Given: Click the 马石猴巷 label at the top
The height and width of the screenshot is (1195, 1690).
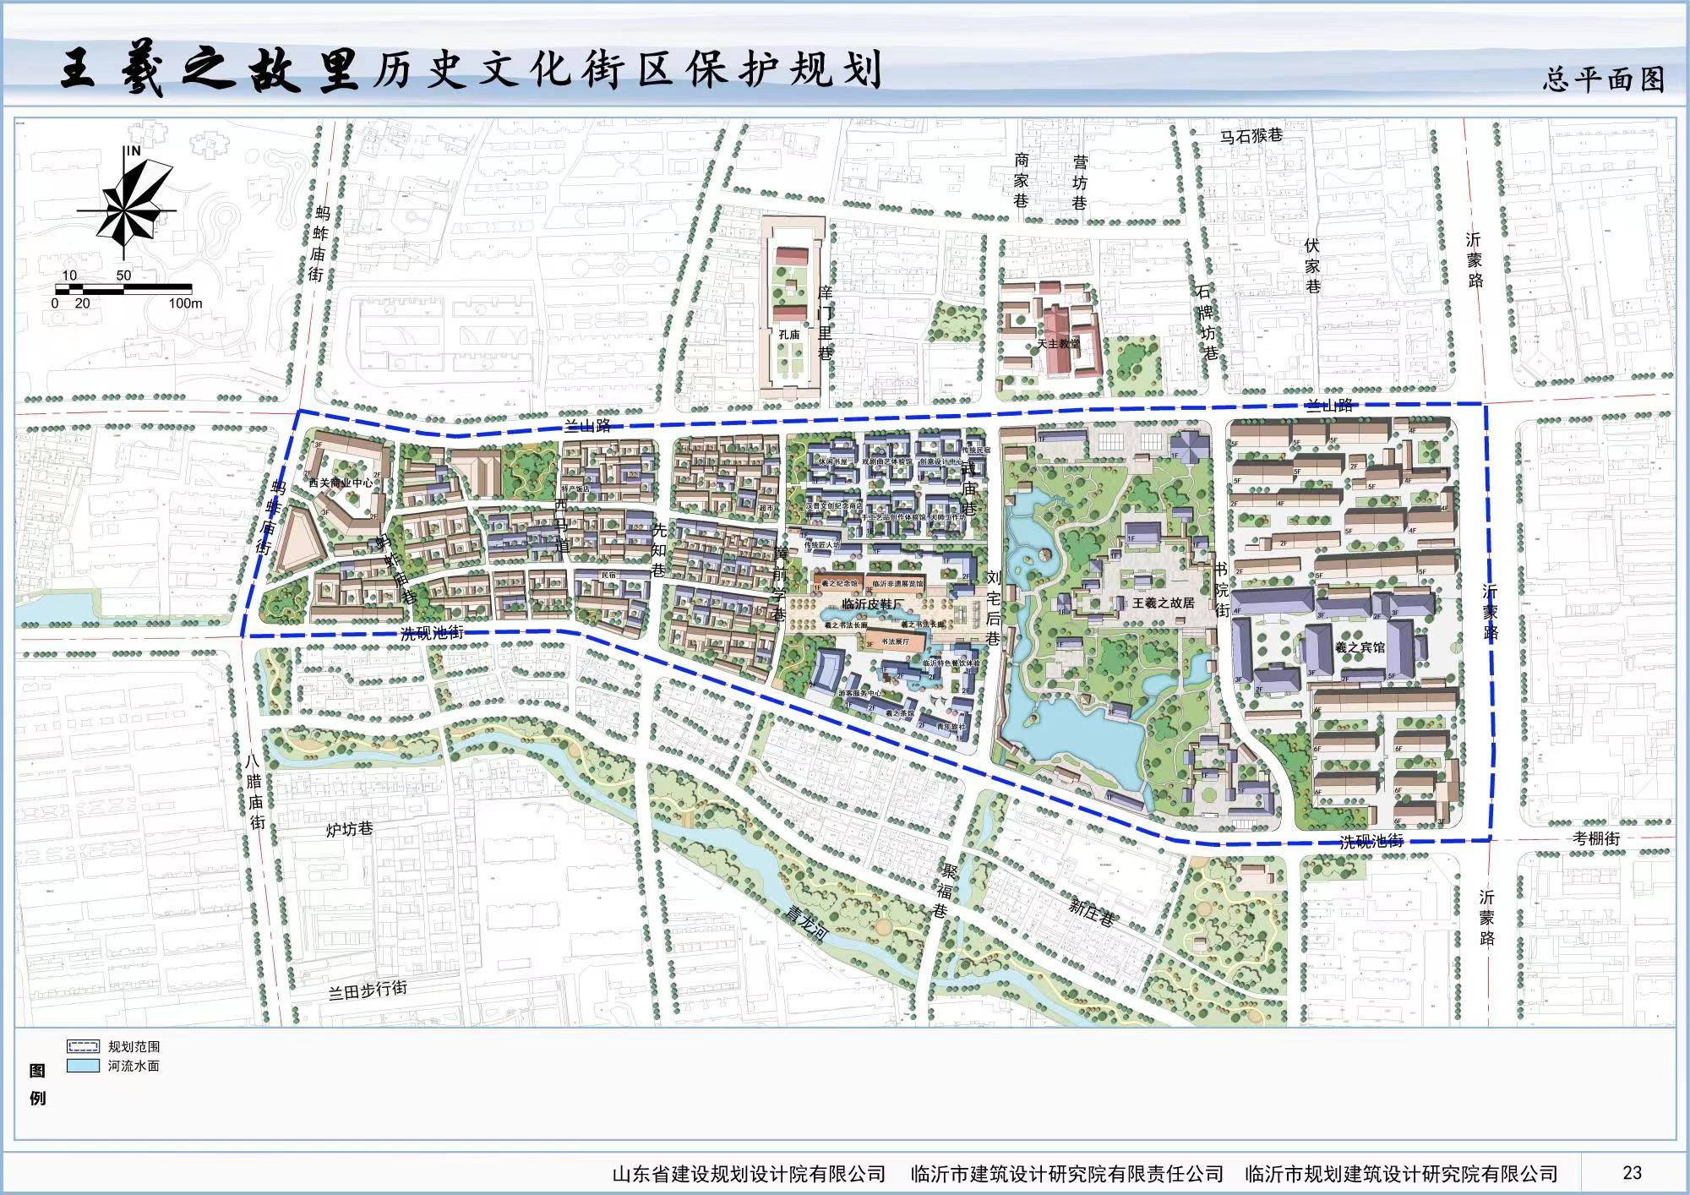Looking at the screenshot, I should (1251, 135).
